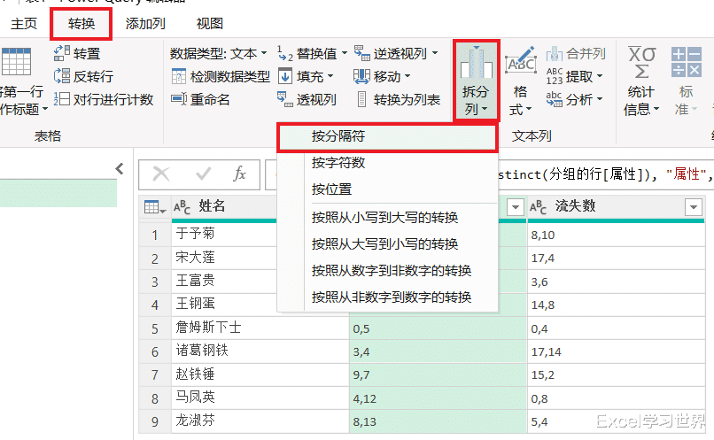
Task: Select the cell 赵铁锤
Action: [260, 374]
